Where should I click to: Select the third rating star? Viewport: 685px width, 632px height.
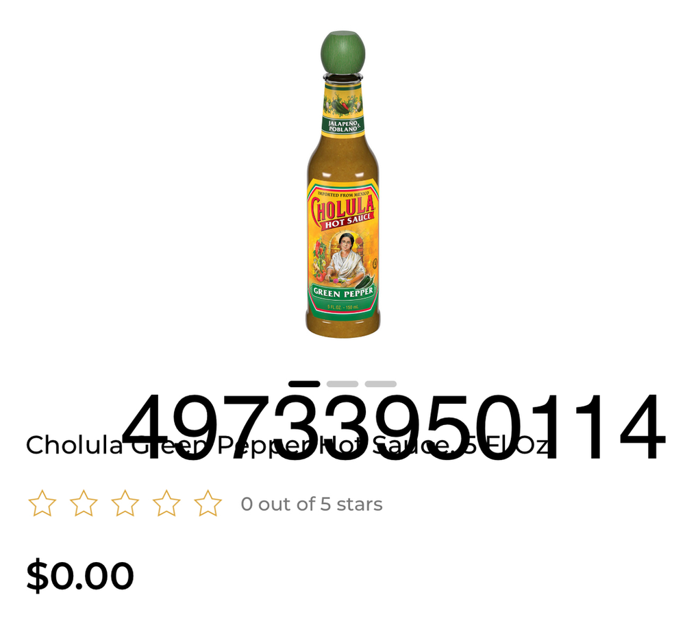click(x=125, y=504)
